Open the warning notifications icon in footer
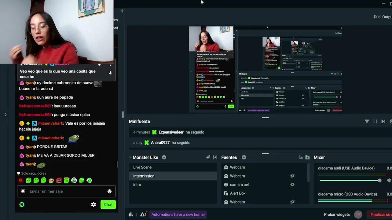 [x=143, y=214]
